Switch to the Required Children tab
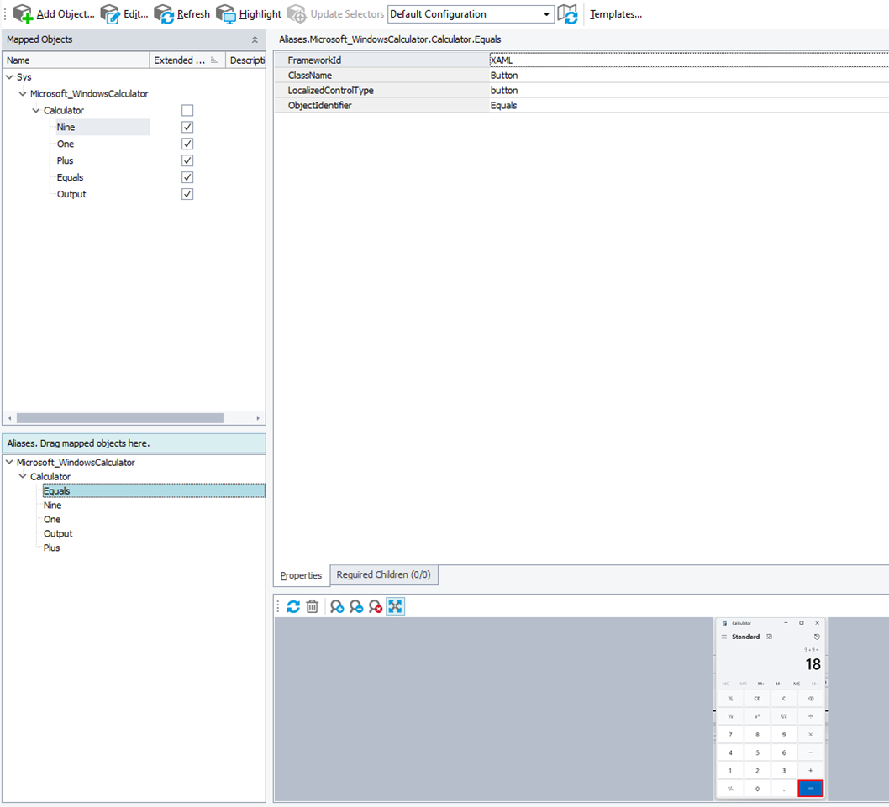 [384, 574]
